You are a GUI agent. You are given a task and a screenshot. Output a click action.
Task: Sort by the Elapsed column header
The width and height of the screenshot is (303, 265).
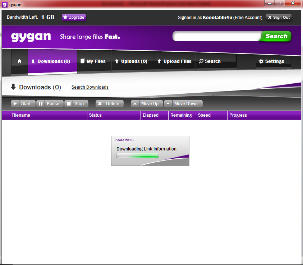155,115
